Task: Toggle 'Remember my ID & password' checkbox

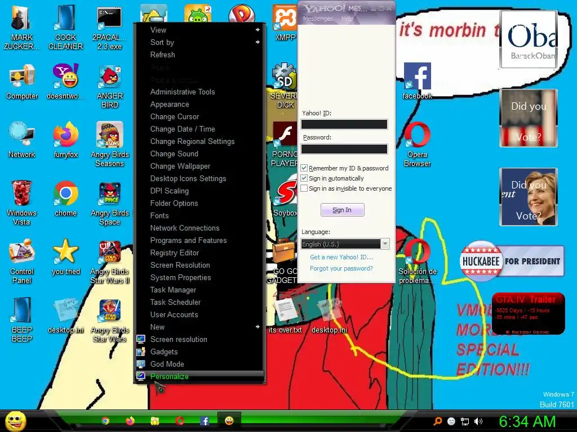Action: tap(304, 168)
